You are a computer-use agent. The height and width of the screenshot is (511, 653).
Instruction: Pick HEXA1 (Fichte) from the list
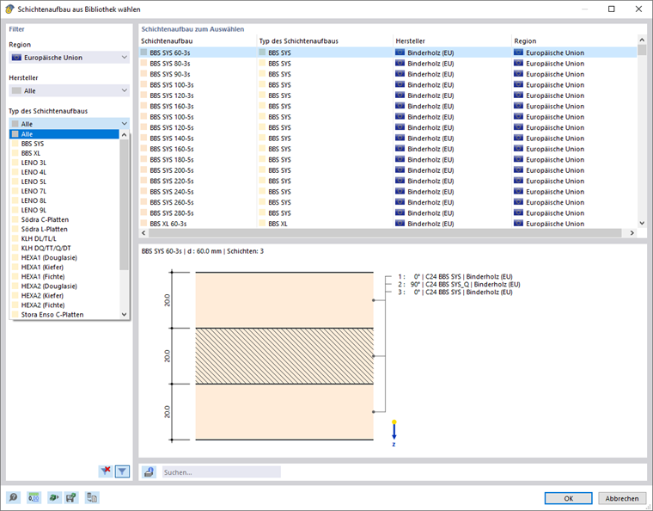(x=64, y=277)
